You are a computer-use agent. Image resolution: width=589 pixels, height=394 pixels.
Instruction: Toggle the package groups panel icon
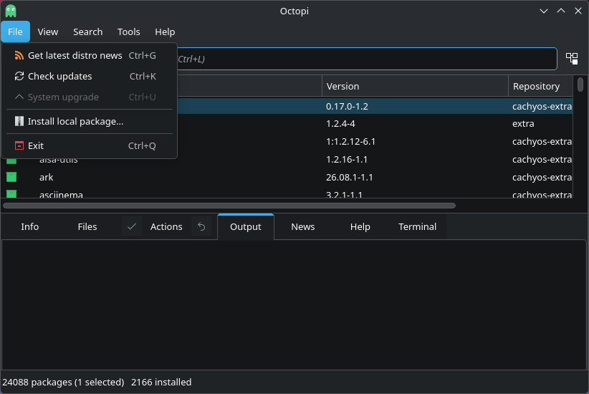[x=572, y=59]
